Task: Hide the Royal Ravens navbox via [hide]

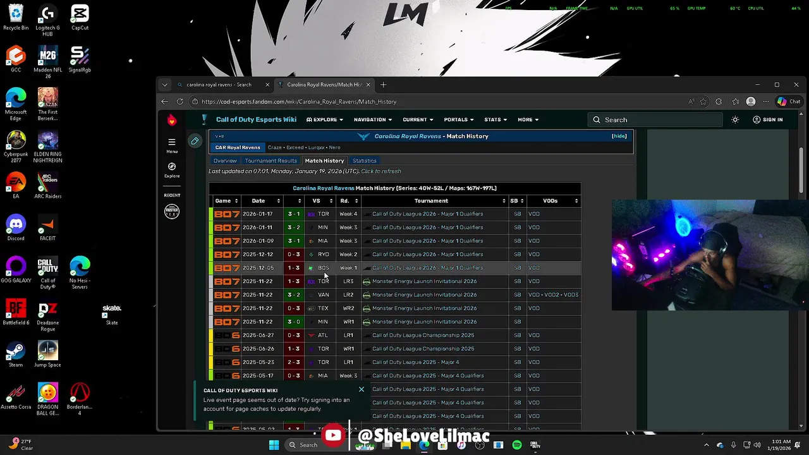Action: [x=619, y=136]
